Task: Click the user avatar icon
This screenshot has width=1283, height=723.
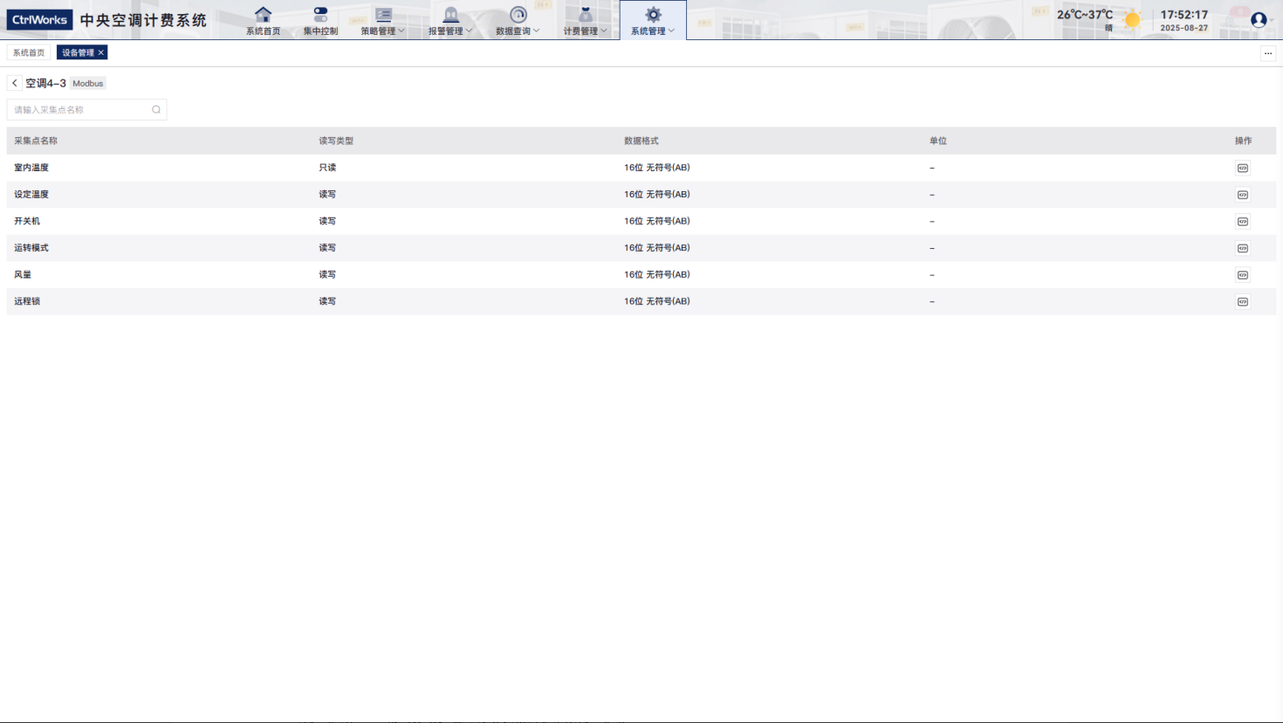Action: (1258, 19)
